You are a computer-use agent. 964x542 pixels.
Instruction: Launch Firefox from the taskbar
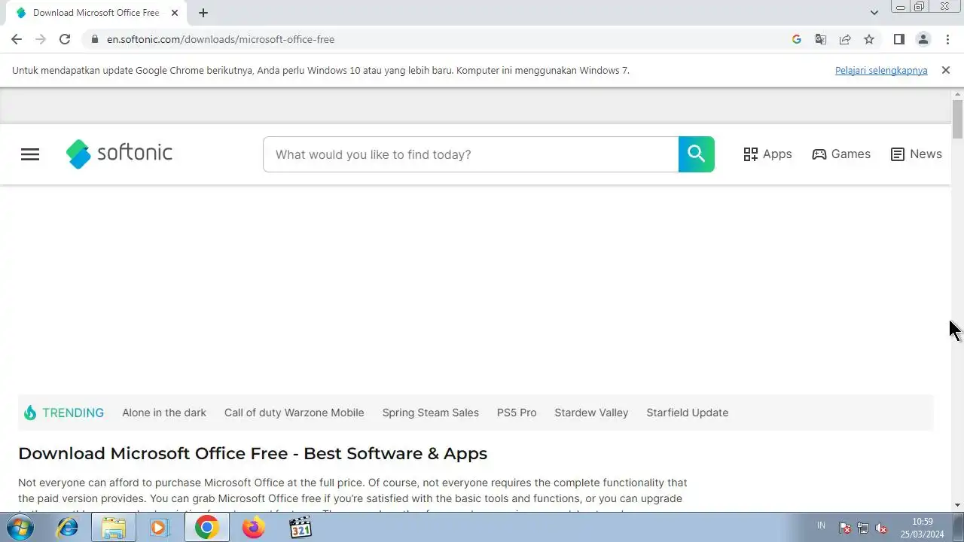(x=254, y=528)
